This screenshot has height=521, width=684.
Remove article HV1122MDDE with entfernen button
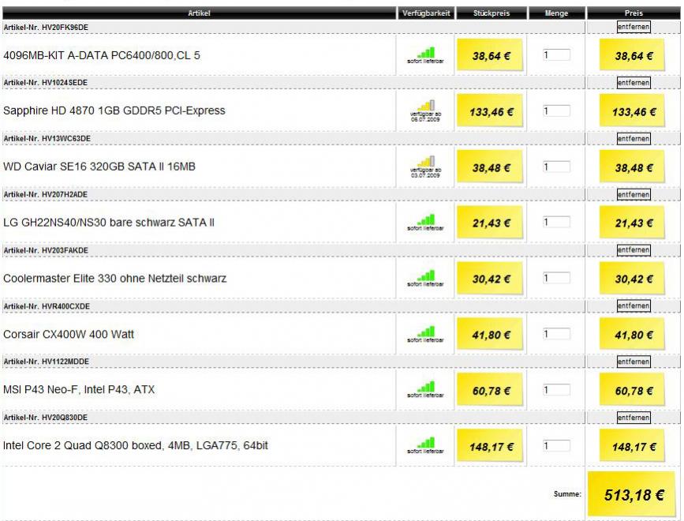pos(634,362)
